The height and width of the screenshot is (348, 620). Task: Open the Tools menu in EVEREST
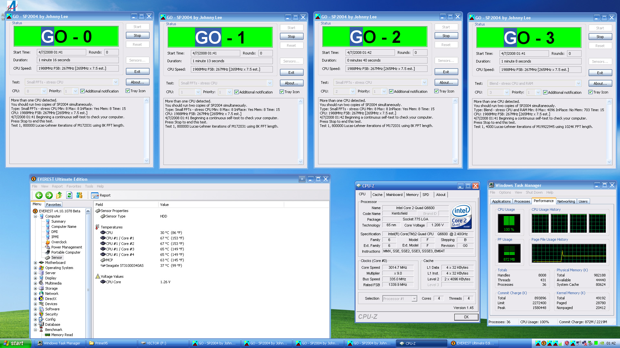pyautogui.click(x=89, y=186)
